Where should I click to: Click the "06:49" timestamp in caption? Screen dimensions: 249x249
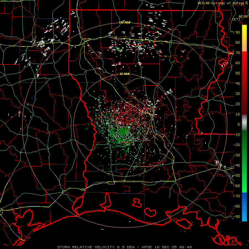tap(185, 247)
